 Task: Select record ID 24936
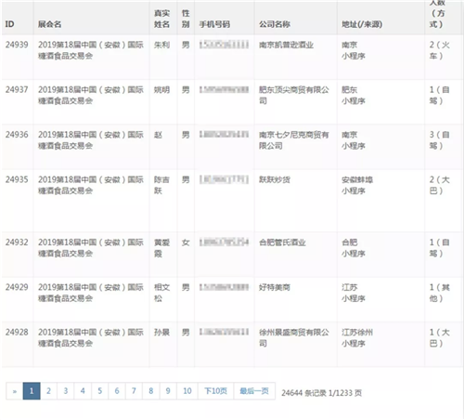point(17,135)
